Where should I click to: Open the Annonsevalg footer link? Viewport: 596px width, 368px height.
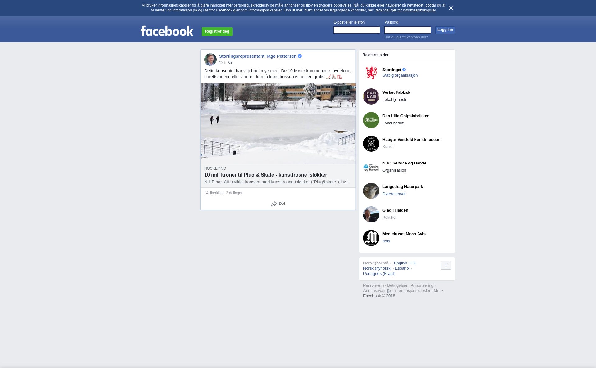click(375, 291)
